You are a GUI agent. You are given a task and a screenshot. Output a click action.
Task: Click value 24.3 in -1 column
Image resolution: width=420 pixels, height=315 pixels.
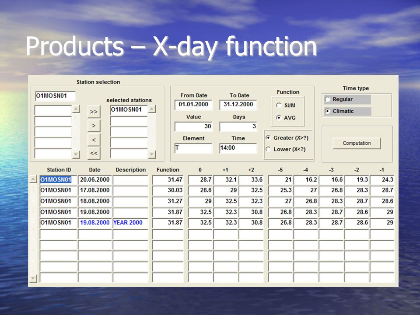382,179
